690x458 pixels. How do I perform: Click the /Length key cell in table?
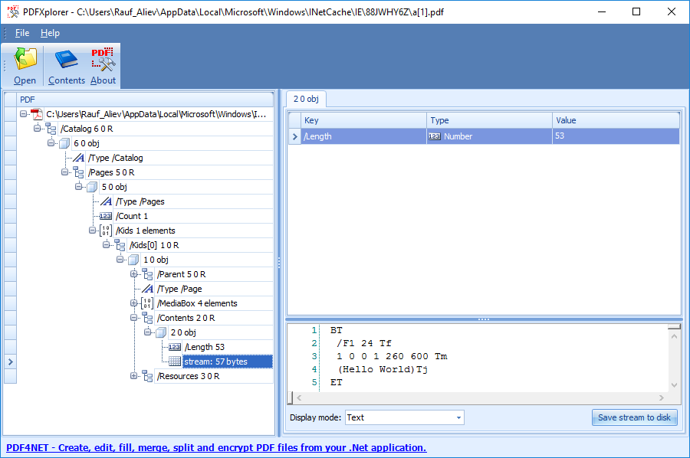coord(363,136)
